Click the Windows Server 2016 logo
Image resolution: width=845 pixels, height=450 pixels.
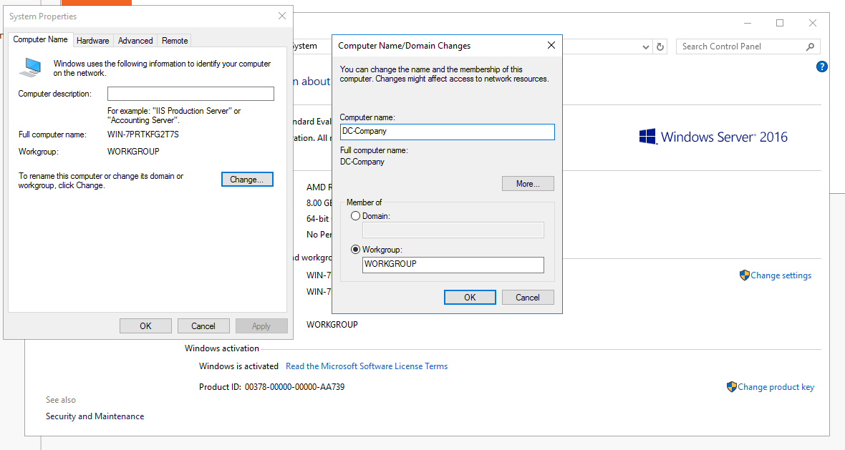point(713,137)
